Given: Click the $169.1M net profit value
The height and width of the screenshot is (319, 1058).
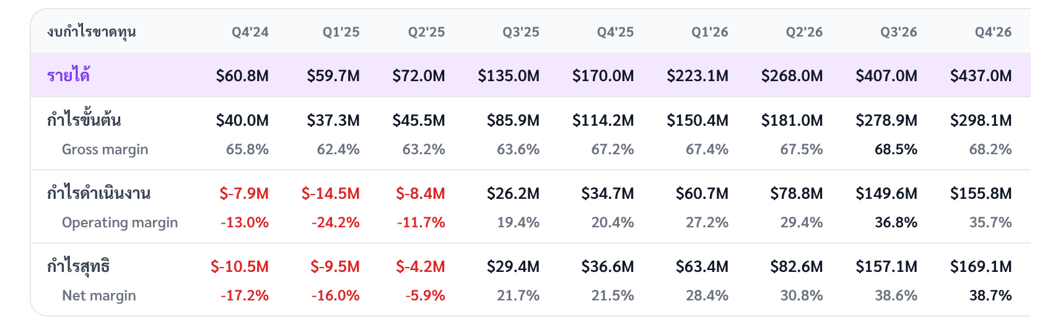Looking at the screenshot, I should 981,266.
